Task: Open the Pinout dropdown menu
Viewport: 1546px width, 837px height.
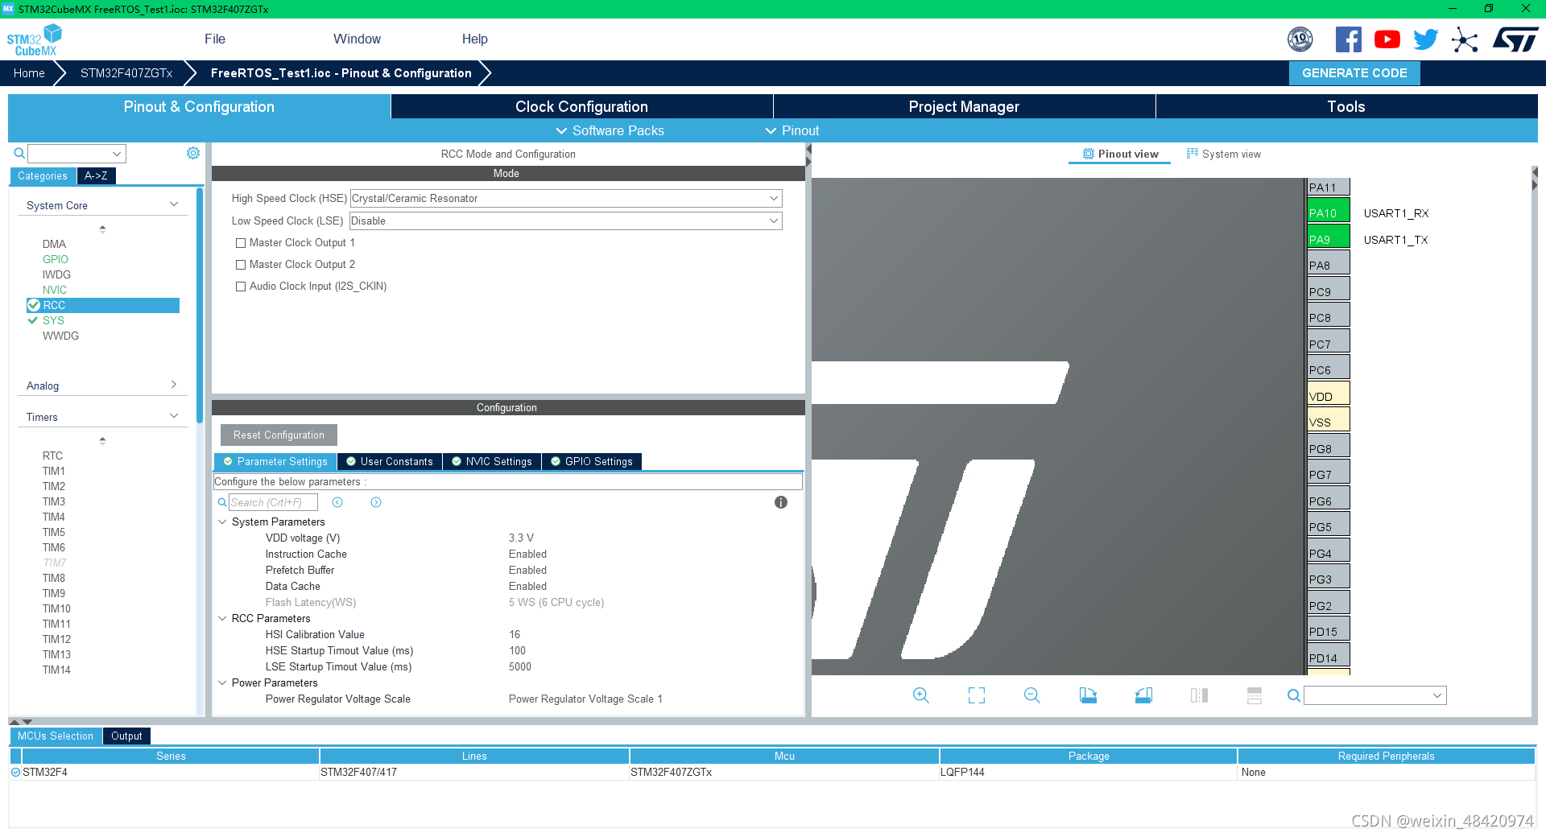Action: pos(792,130)
